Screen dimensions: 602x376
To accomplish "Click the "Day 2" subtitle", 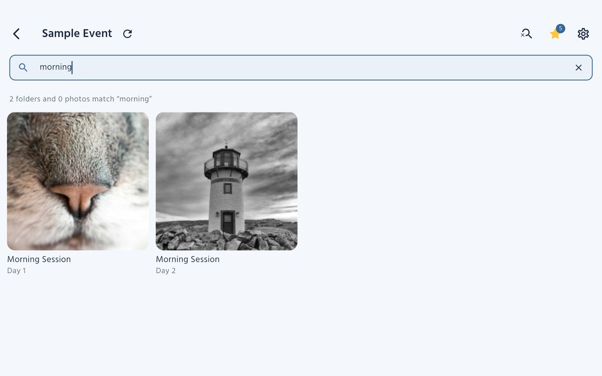I will tap(166, 271).
